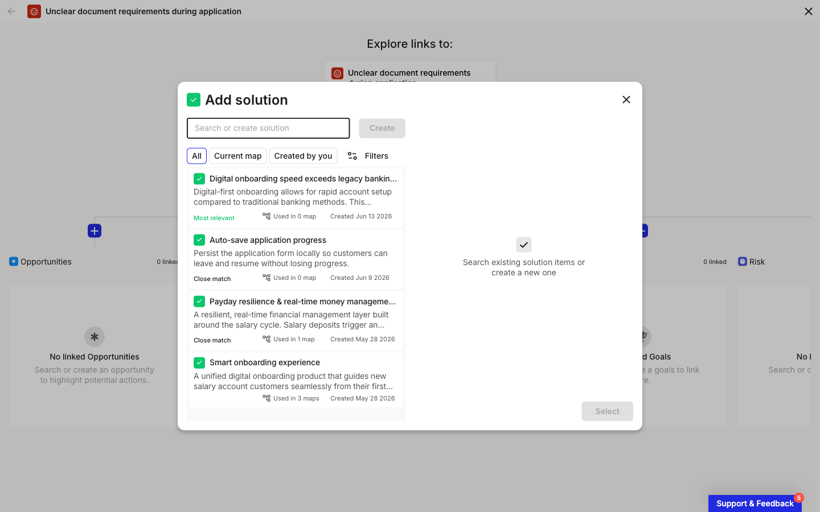Click the green icon on Smart onboarding experience
Viewport: 820px width, 512px height.
coord(199,362)
